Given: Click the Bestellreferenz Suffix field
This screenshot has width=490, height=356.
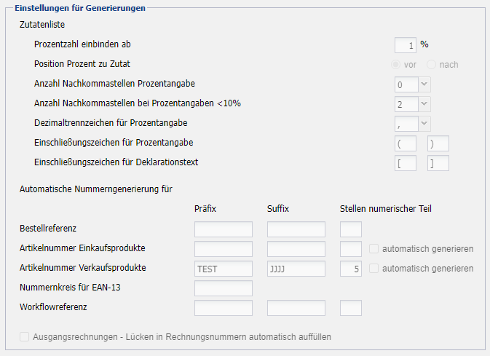Looking at the screenshot, I should click(296, 229).
